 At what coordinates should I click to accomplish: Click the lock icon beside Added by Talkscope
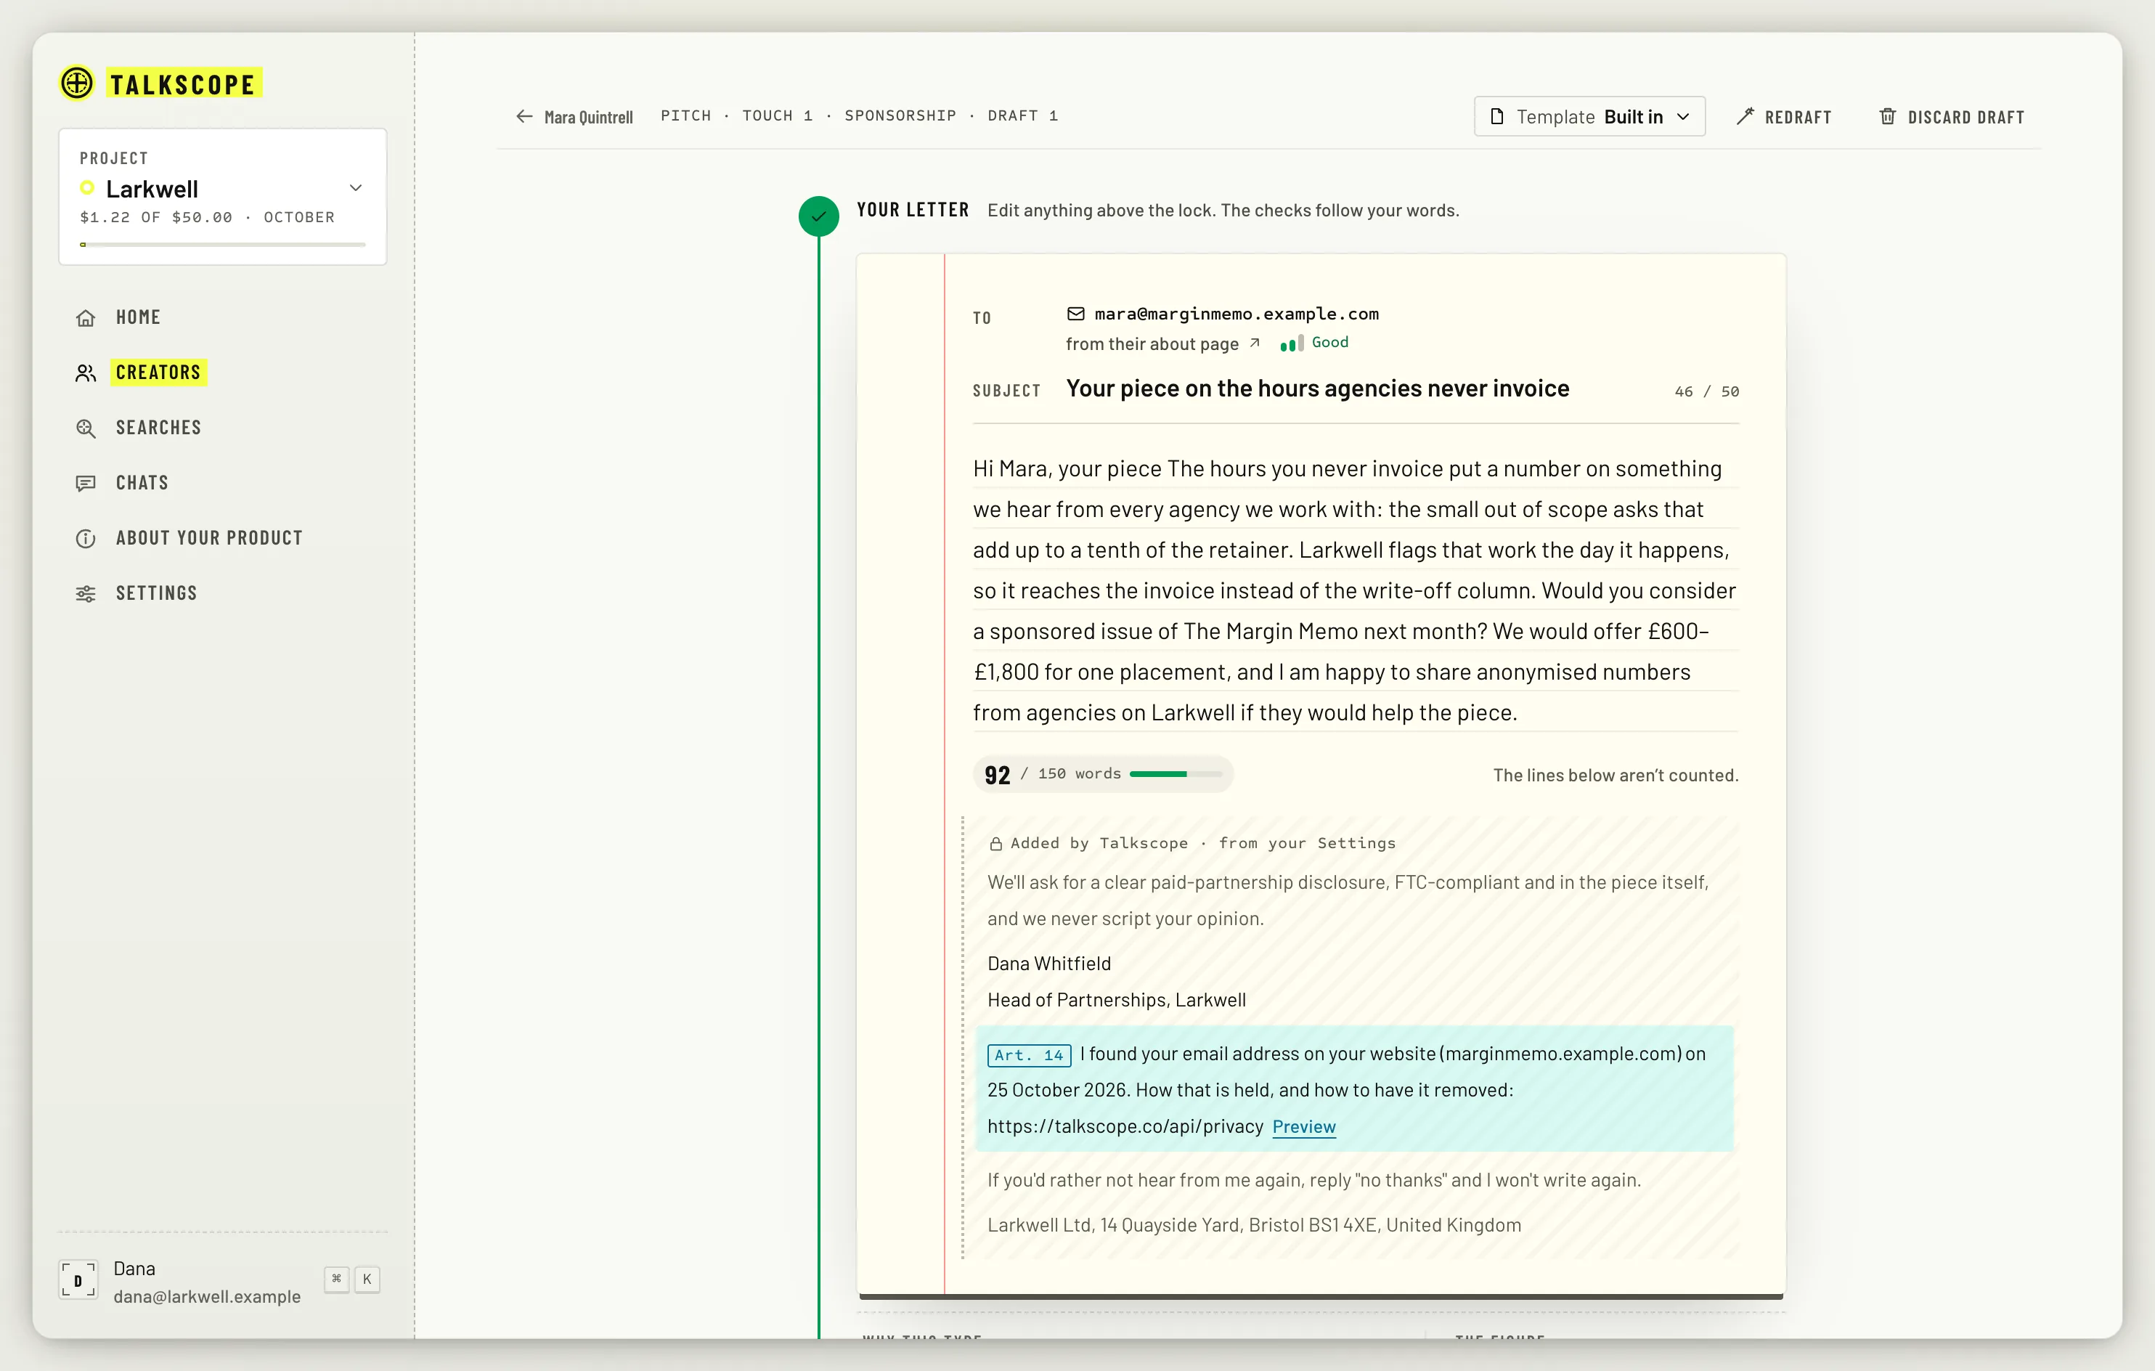pyautogui.click(x=995, y=844)
